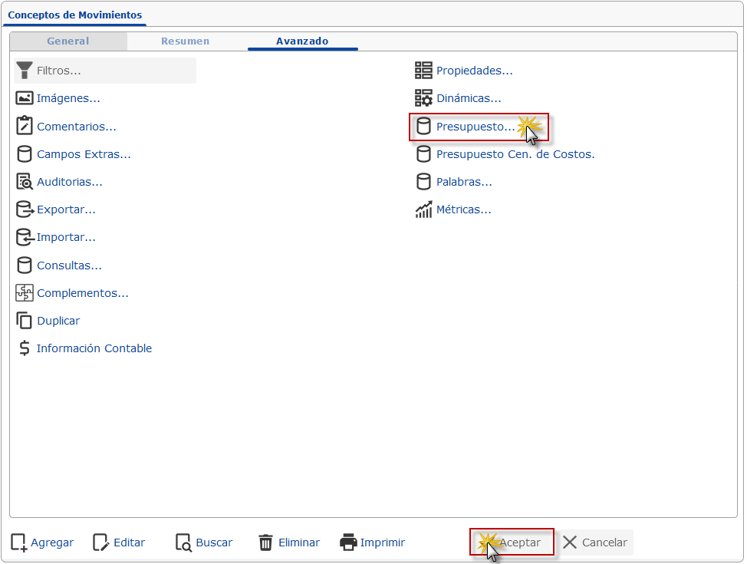
Task: Open the Imágenes... link
Action: coord(68,98)
